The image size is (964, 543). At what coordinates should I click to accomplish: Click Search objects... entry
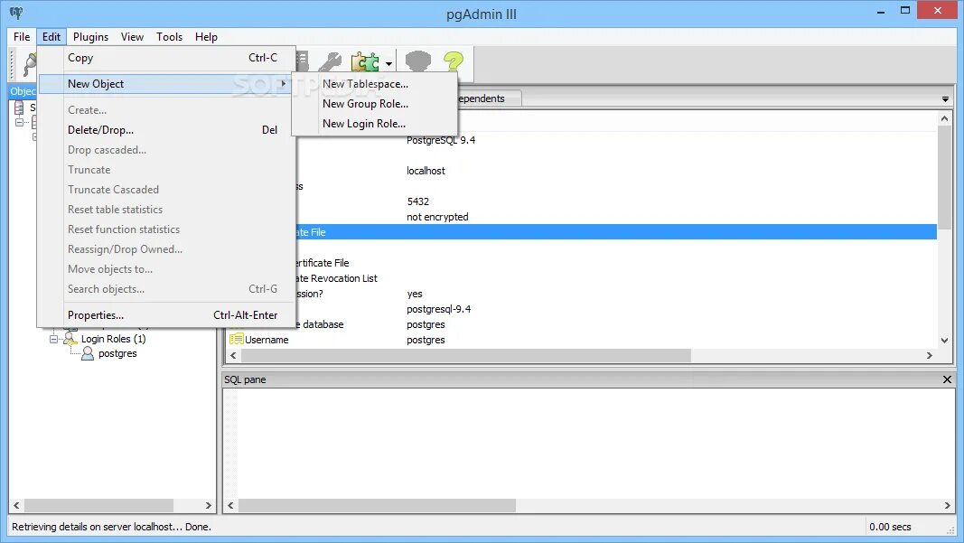pos(167,289)
